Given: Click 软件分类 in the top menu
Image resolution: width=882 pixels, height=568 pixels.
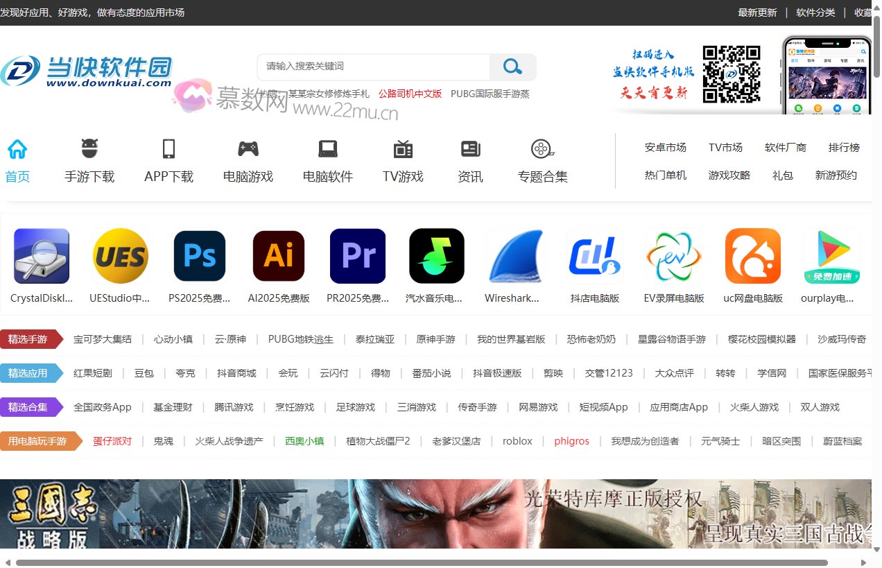Looking at the screenshot, I should click(815, 12).
